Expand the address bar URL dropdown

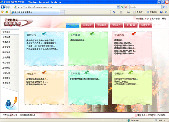tap(118, 7)
